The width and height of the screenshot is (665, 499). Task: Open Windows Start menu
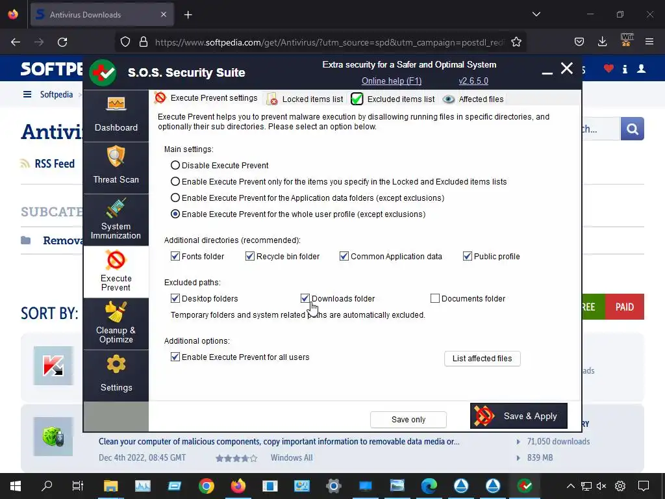pyautogui.click(x=16, y=486)
